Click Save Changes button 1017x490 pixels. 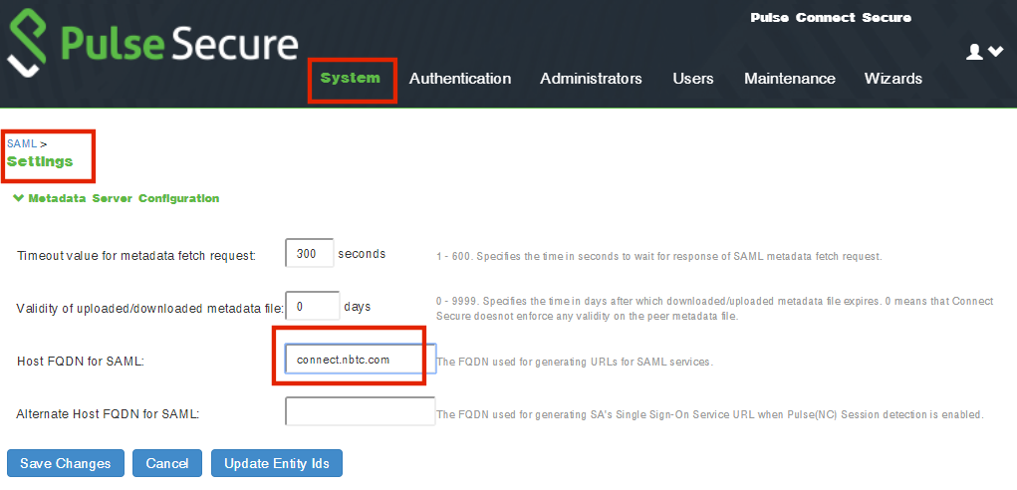[x=66, y=463]
